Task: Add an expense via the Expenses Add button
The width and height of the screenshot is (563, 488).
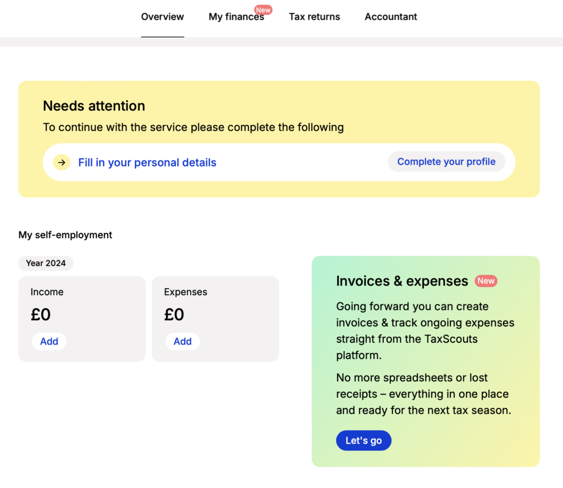Action: click(x=183, y=341)
